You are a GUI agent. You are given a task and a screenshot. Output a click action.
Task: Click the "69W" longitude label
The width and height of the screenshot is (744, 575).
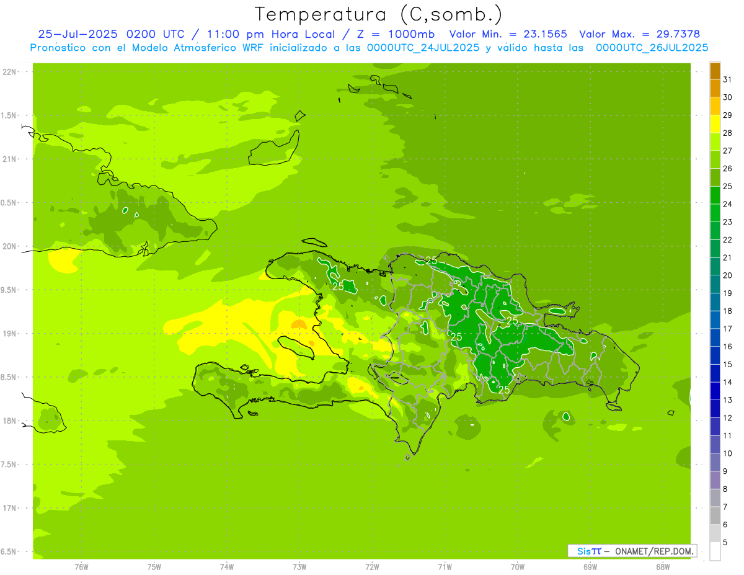click(x=590, y=567)
